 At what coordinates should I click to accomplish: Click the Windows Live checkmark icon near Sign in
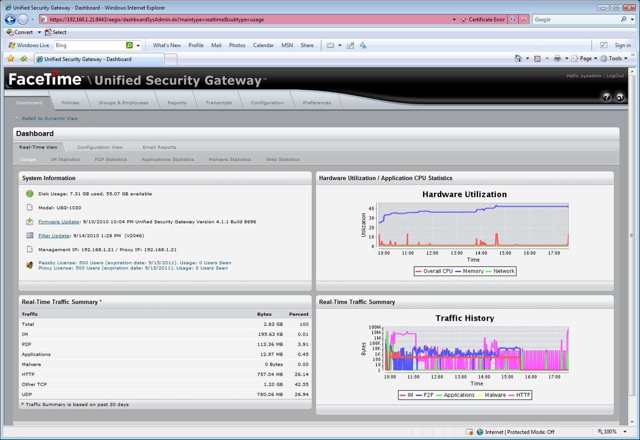[x=603, y=45]
